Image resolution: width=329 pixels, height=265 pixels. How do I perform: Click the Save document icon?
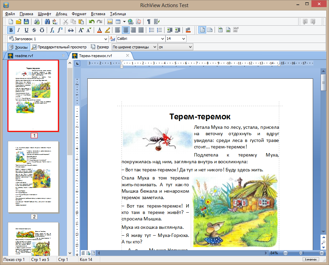tap(26, 22)
